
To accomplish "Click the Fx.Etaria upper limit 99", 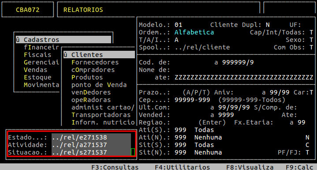I will [301, 122].
